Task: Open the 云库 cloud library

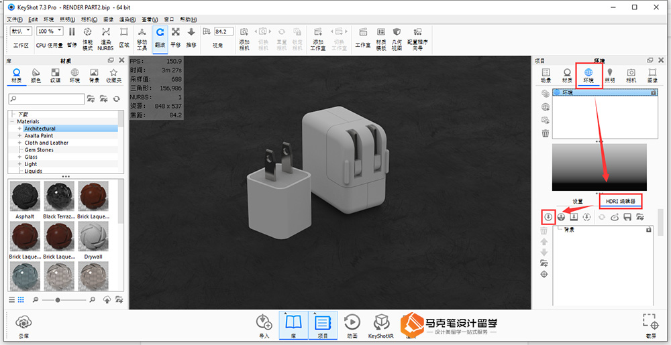Action: point(23,327)
